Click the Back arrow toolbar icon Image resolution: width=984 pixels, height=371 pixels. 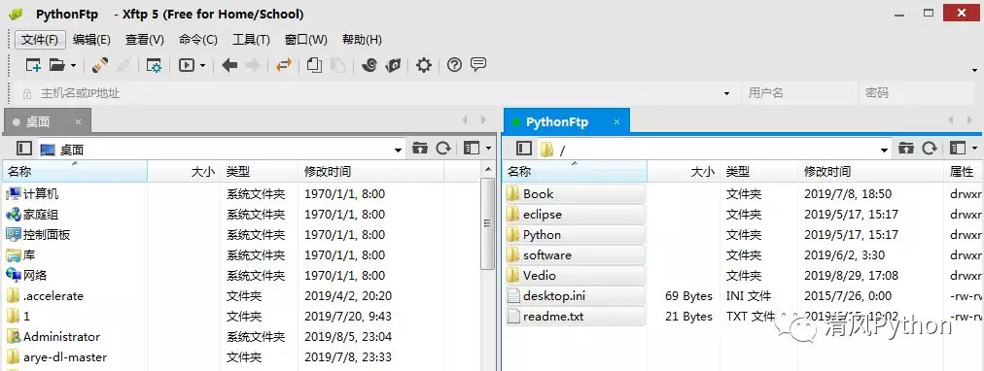click(229, 64)
